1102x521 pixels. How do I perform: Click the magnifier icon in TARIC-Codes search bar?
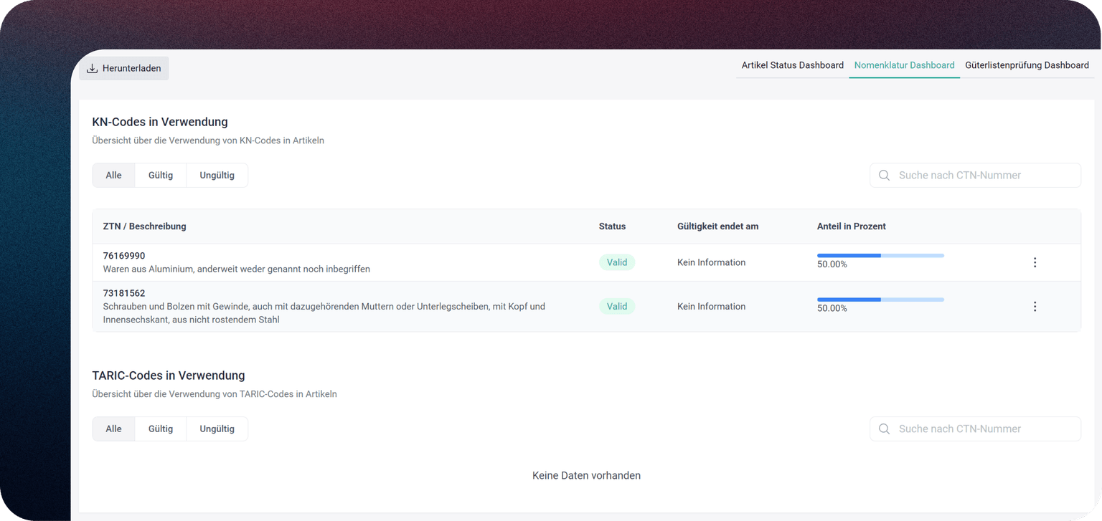pos(884,429)
